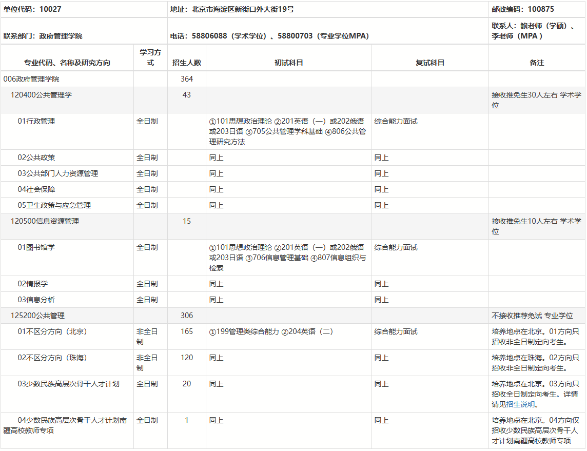Click the 学习方式 column header

coord(150,57)
